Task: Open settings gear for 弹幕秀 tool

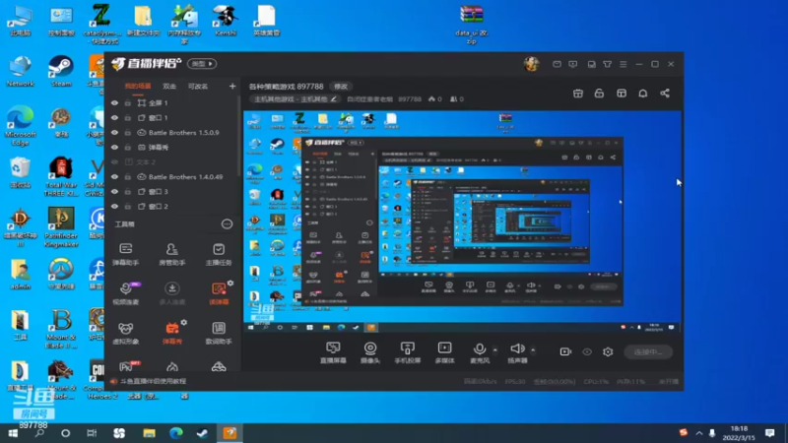Action: (x=184, y=323)
